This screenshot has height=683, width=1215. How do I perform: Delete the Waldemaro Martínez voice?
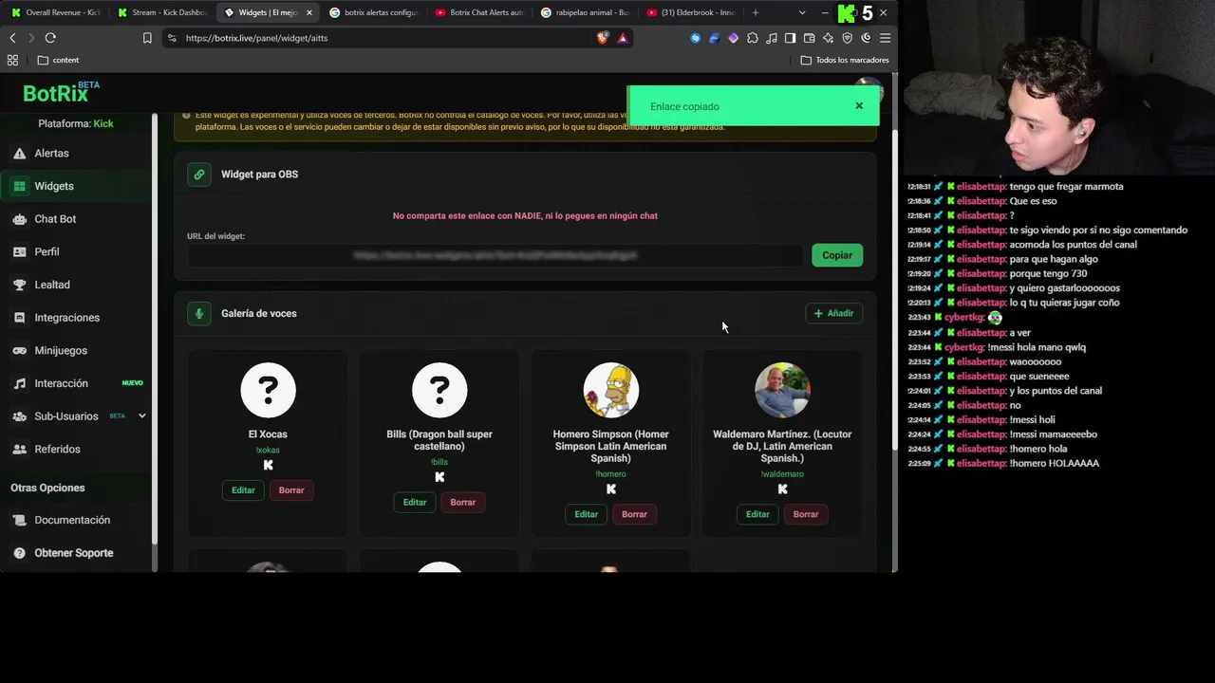[806, 514]
